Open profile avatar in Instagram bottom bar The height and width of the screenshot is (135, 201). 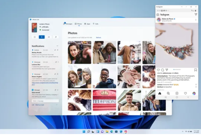[194, 93]
